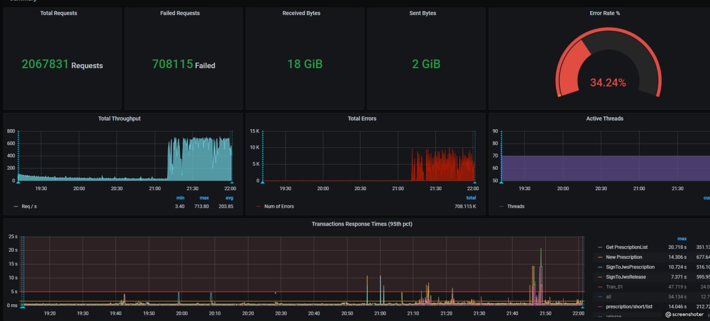The width and height of the screenshot is (710, 321).
Task: Click the purple threads area in Active Threads chart
Action: 605,168
